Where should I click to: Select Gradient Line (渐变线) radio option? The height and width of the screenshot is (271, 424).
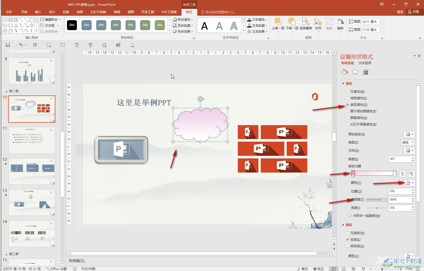348,246
